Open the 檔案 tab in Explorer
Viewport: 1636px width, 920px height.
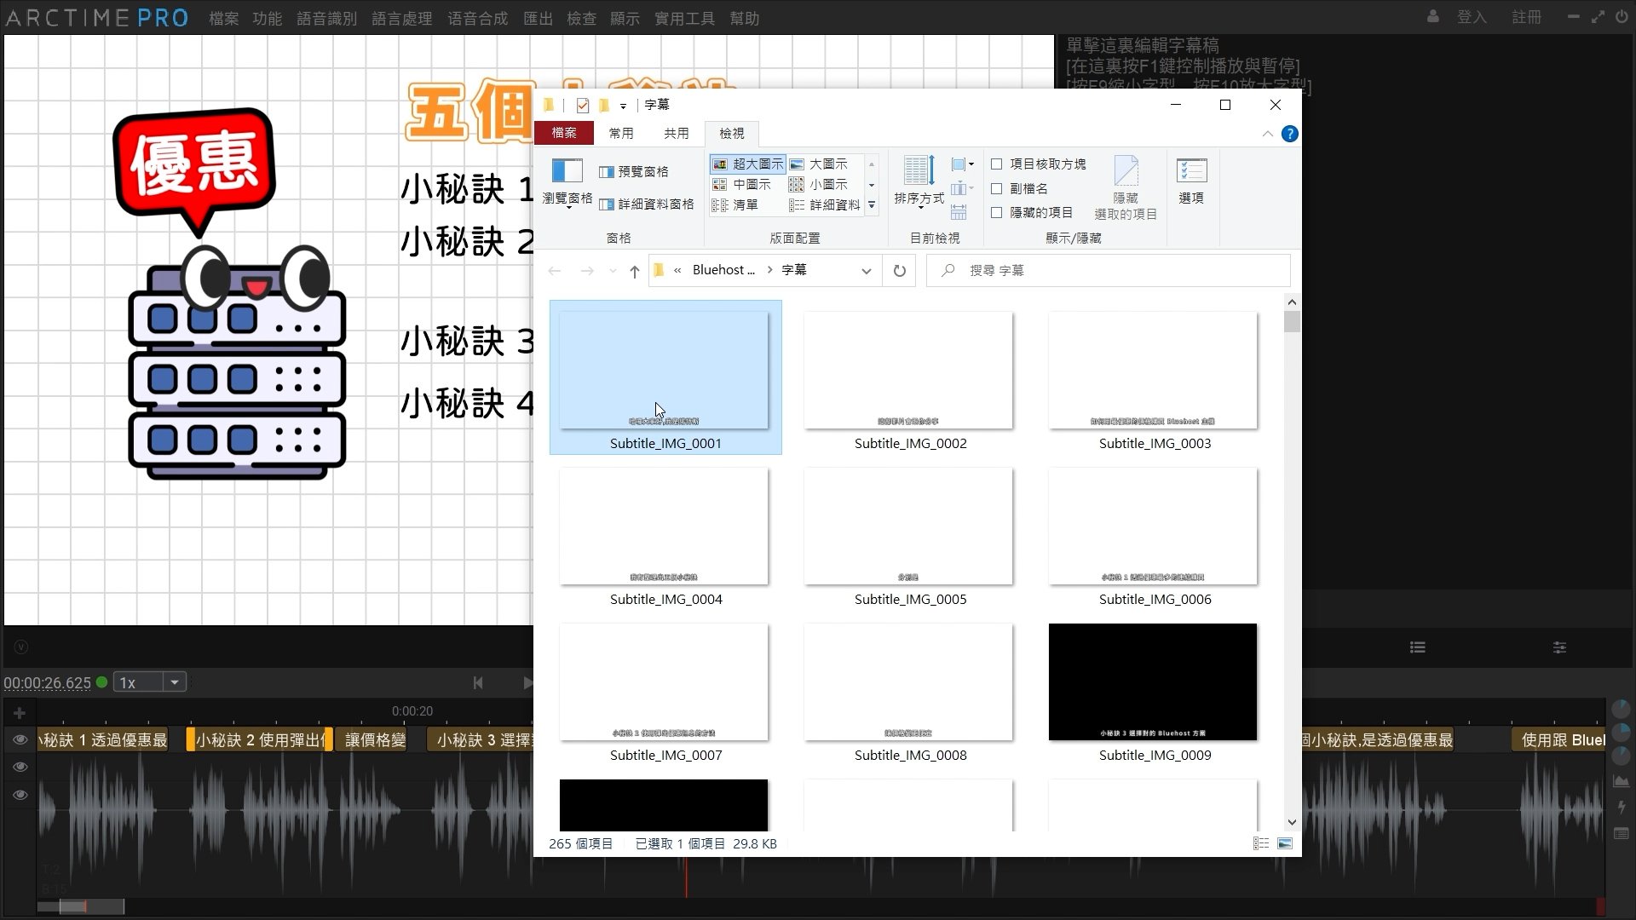[563, 133]
